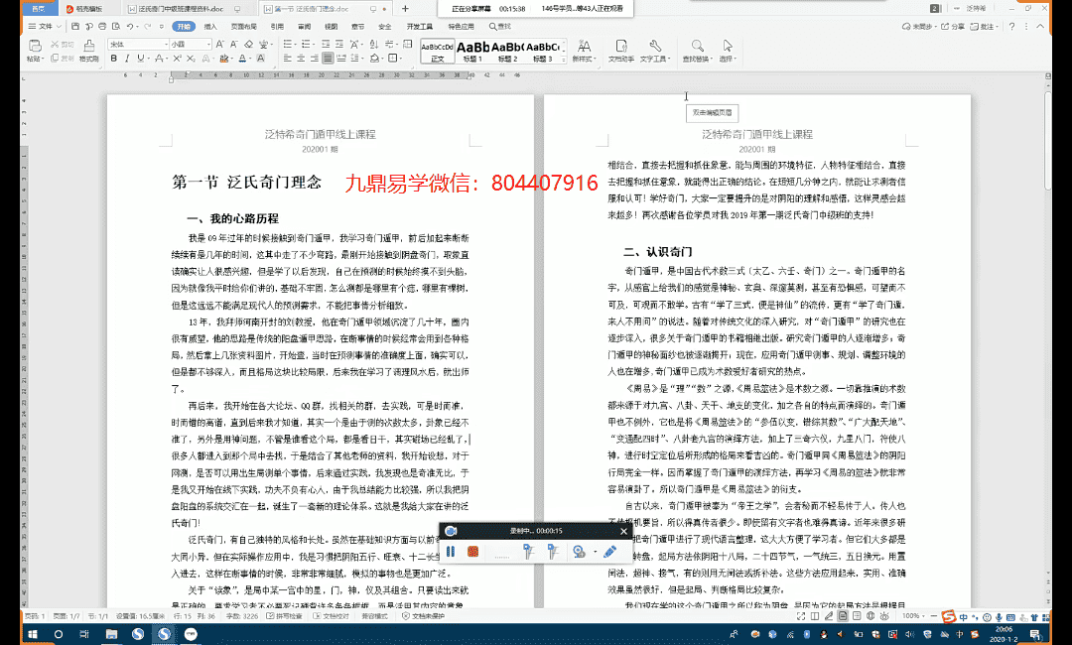
Task: Toggle bold formatting in the ribbon
Action: click(114, 59)
